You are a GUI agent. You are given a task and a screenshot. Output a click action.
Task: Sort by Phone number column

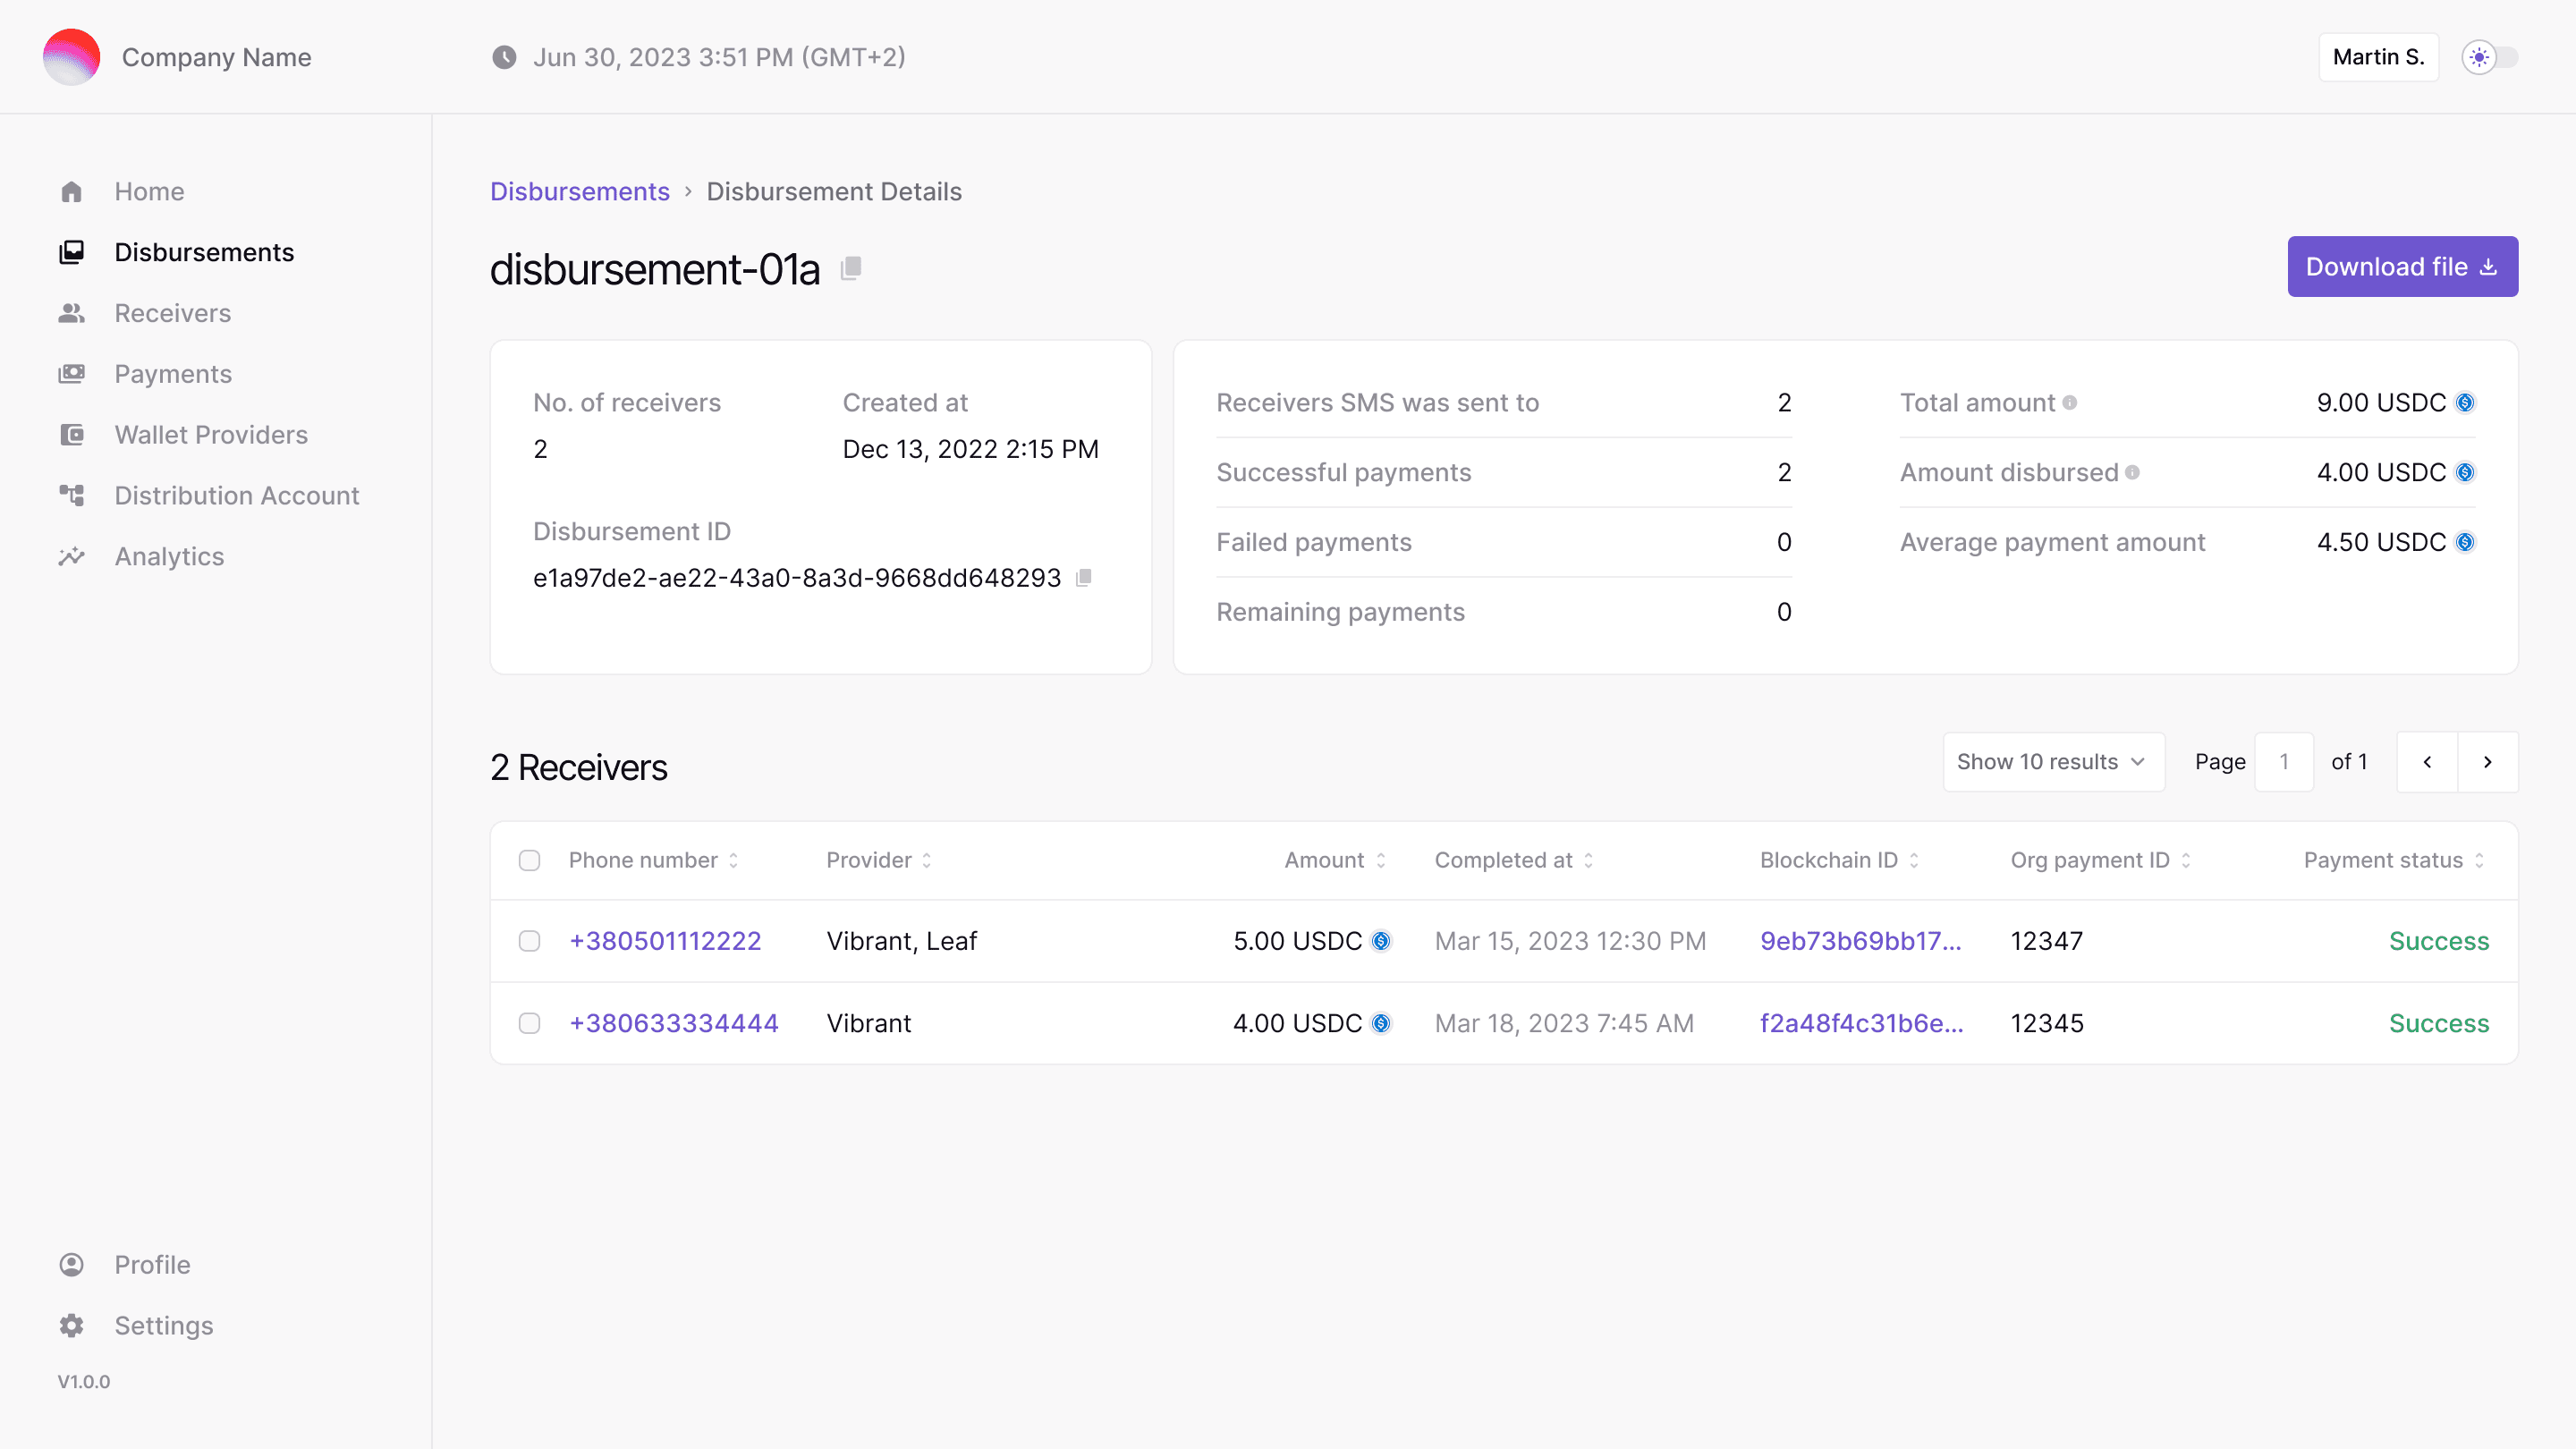[654, 860]
